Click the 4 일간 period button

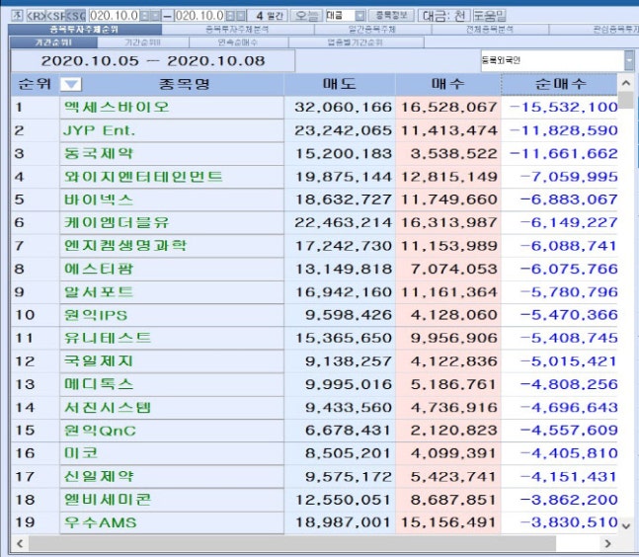coord(269,16)
